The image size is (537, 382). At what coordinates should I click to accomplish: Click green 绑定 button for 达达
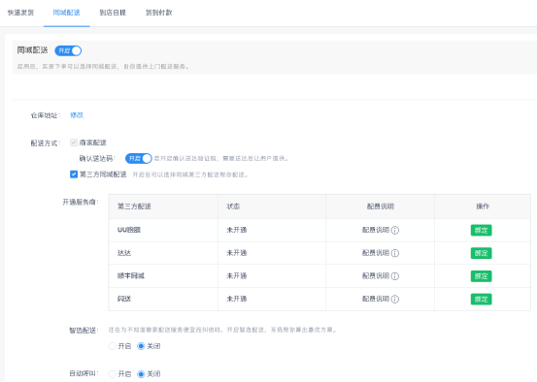point(482,253)
